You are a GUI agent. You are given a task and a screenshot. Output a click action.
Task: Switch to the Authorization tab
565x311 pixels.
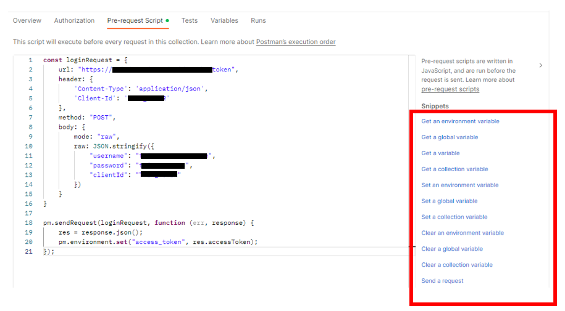click(x=74, y=20)
